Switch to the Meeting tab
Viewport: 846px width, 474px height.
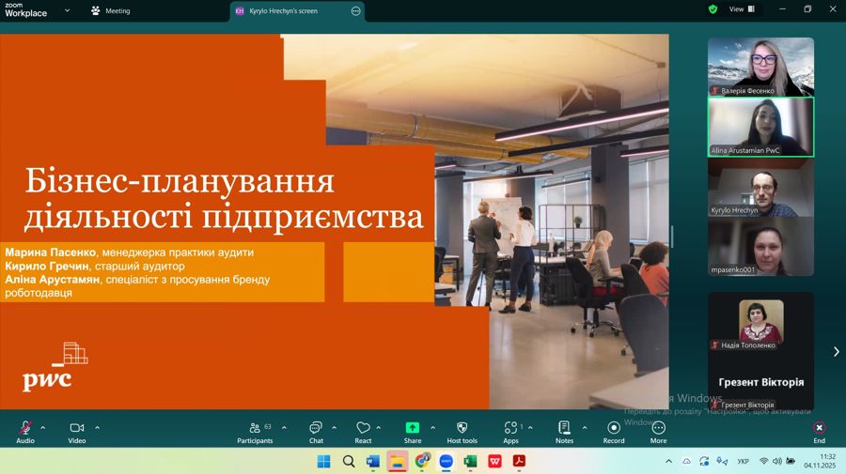click(111, 10)
